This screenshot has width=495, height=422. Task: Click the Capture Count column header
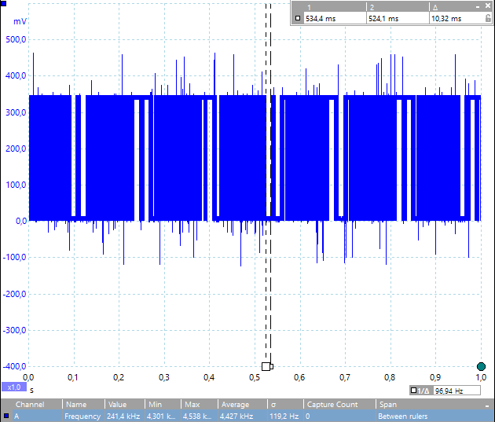[332, 405]
